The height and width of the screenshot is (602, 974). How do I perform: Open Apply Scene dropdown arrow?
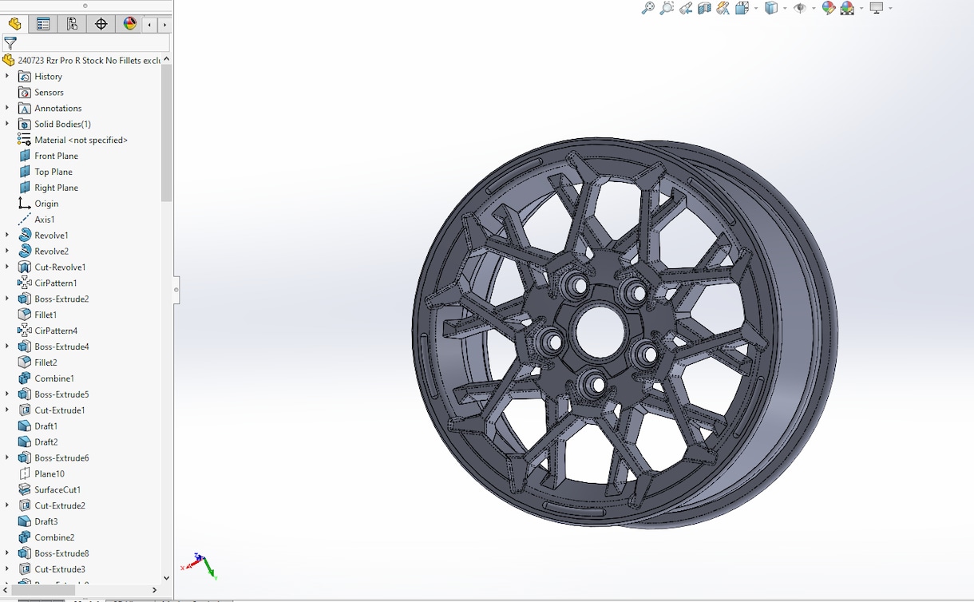click(x=861, y=8)
